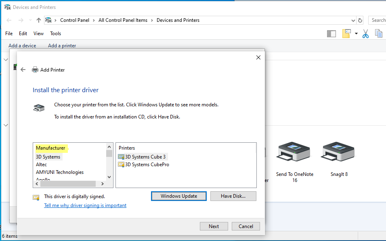
Task: Expand the chevron after Control Panel breadcrumb
Action: pyautogui.click(x=94, y=21)
